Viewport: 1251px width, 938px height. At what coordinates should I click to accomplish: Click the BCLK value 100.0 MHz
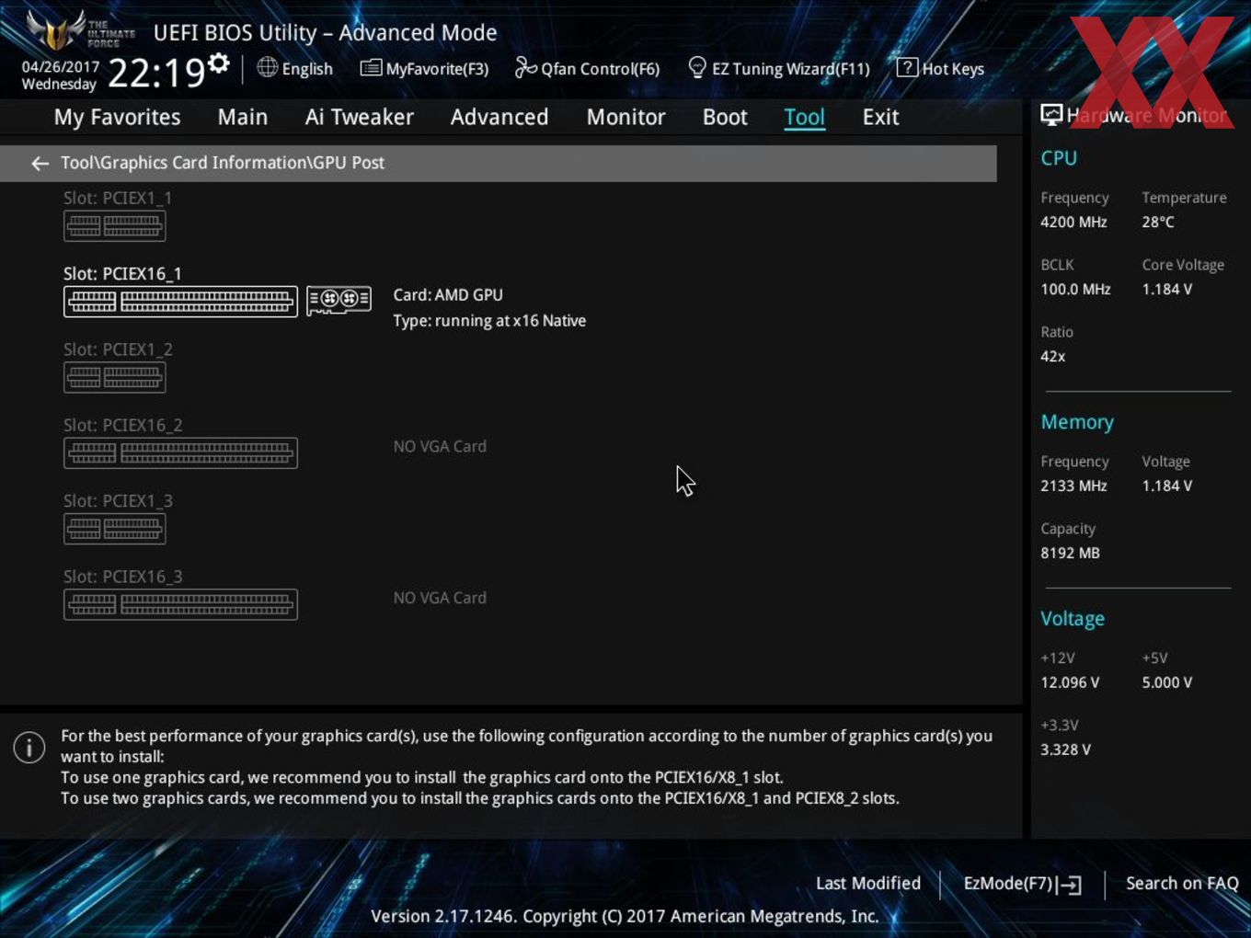(1075, 289)
